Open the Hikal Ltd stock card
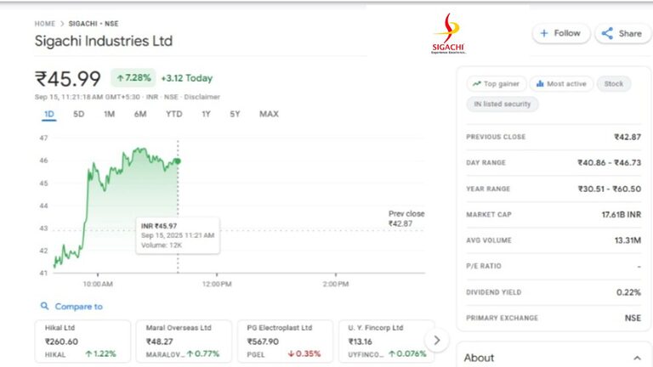 (82, 341)
